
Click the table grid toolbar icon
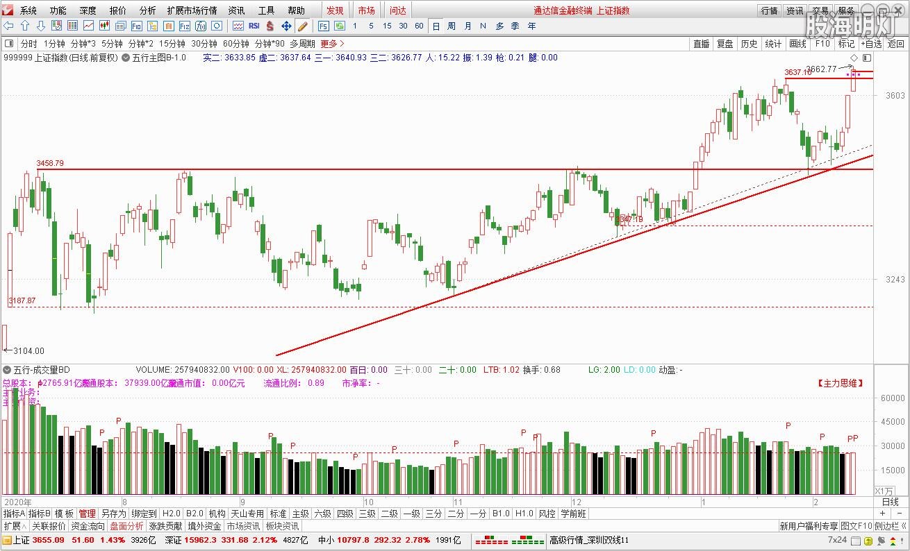pos(73,26)
